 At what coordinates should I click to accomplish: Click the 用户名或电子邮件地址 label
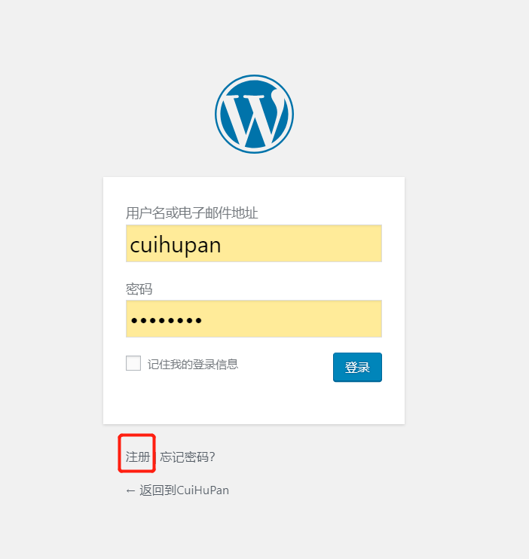click(x=192, y=213)
